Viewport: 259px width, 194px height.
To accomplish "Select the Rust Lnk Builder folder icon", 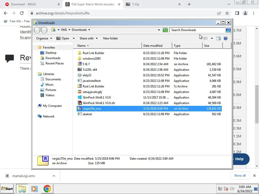I will [x=79, y=53].
